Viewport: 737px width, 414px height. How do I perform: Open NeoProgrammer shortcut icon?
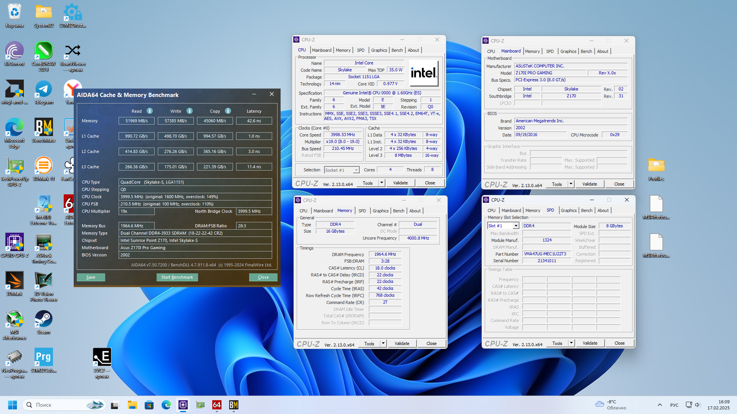[15, 363]
